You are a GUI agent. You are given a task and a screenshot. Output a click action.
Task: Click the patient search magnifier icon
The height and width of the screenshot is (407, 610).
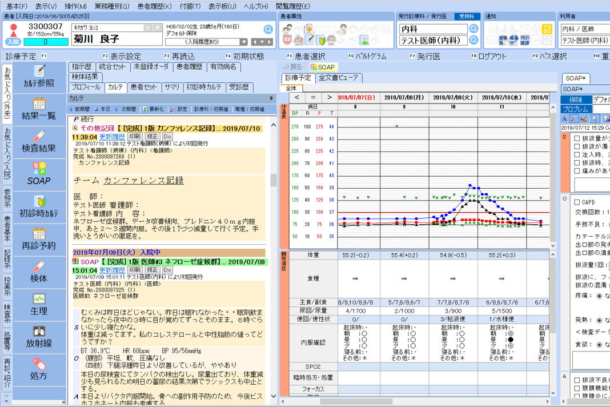268,29
